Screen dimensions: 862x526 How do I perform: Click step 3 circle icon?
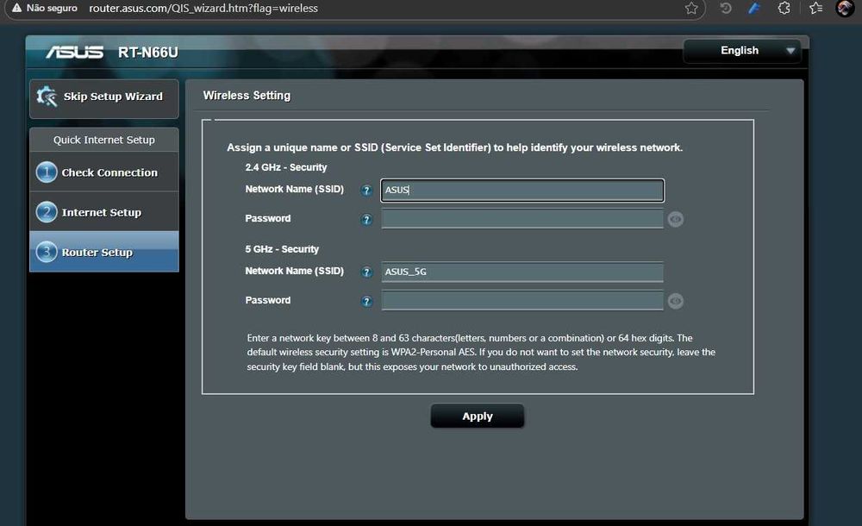point(47,252)
